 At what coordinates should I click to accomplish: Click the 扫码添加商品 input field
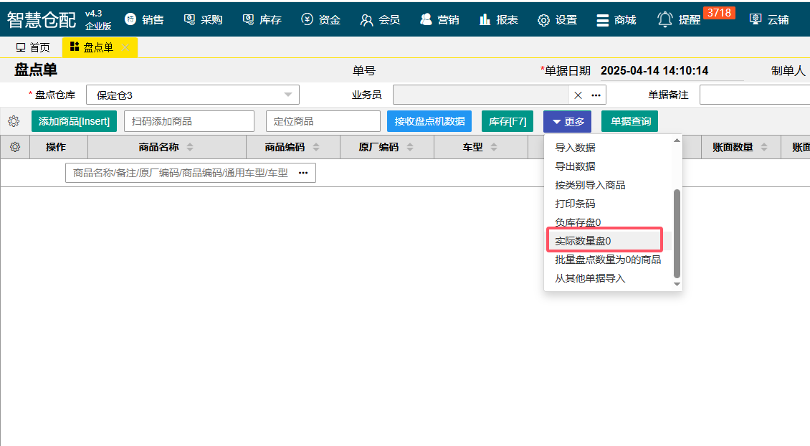tap(189, 122)
